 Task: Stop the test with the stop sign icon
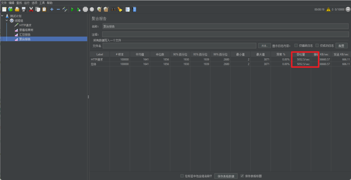tap(85, 9)
